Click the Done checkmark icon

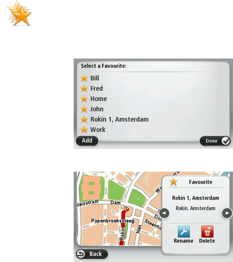226,141
